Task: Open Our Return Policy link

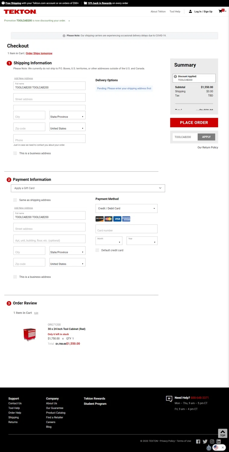Action: (208, 147)
